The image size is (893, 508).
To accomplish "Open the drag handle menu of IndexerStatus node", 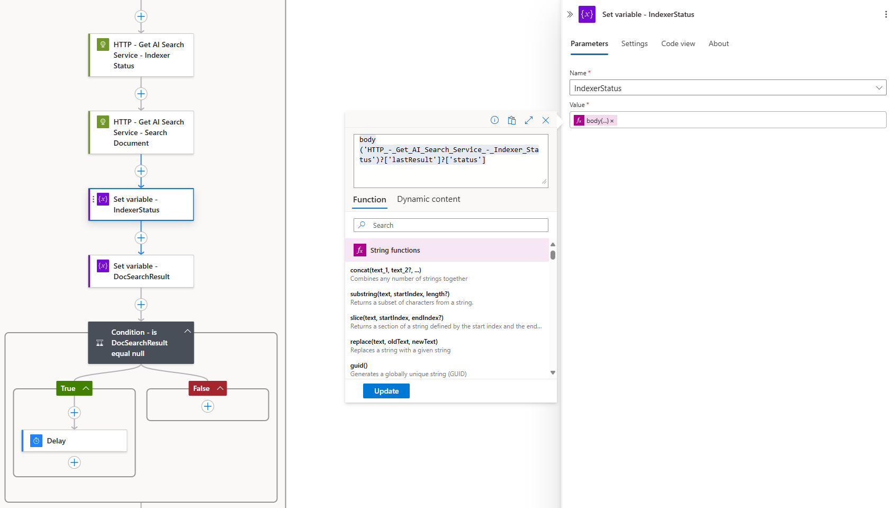I will pos(94,199).
